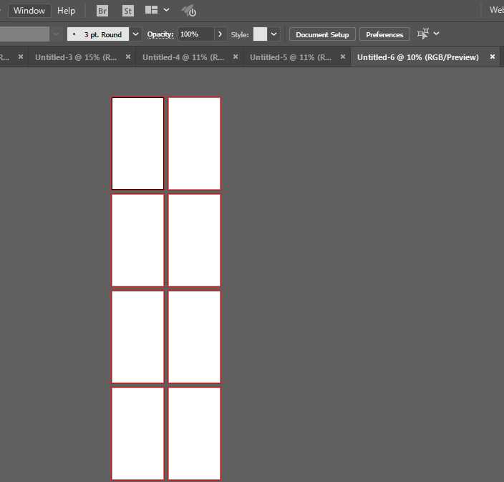Switch to the Untitled-5 document tab
This screenshot has height=482, width=504.
291,57
